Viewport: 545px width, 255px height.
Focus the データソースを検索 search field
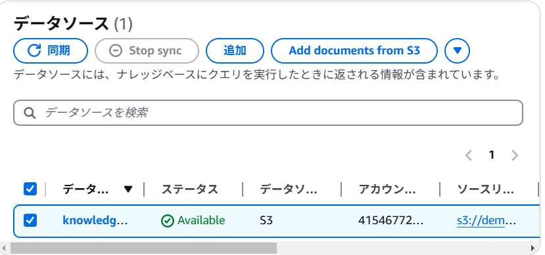coord(268,113)
